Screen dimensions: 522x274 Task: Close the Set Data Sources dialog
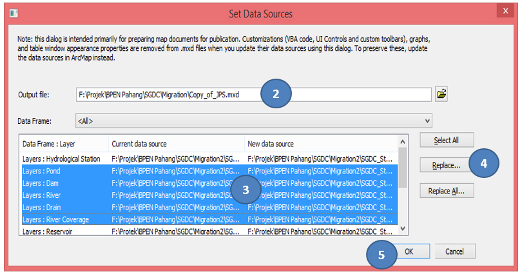[506, 12]
